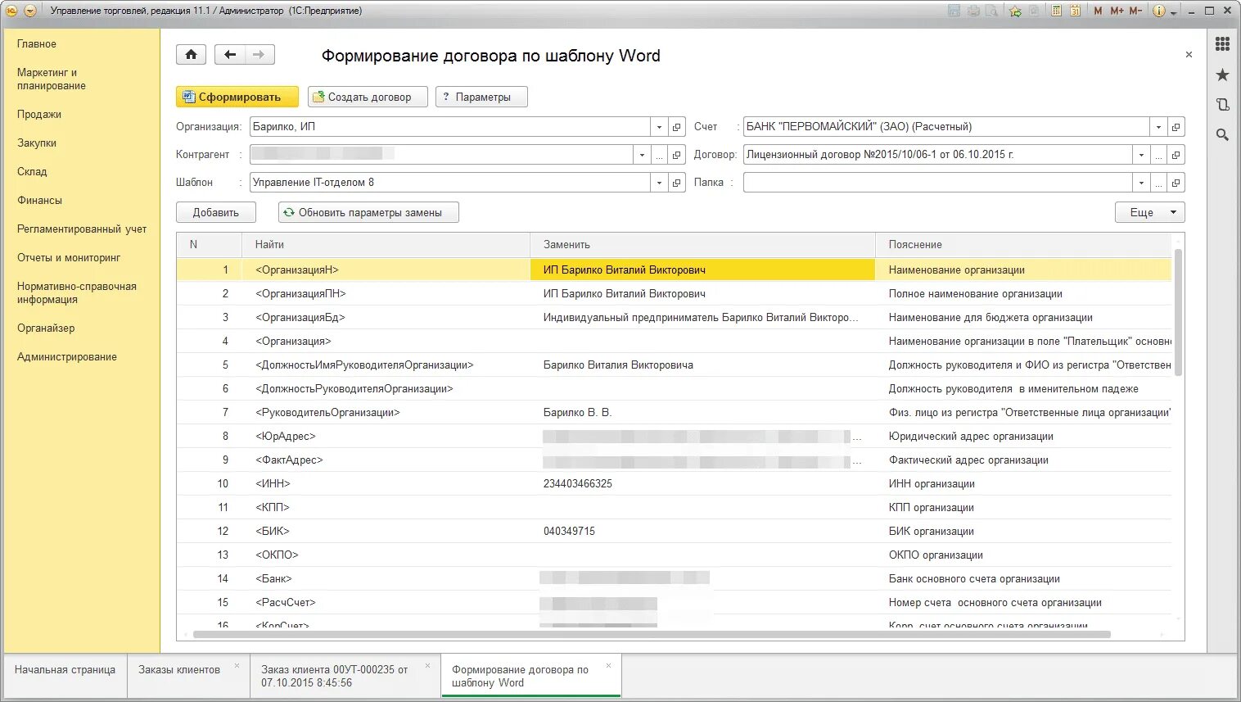Screen dimensions: 1241x702
Task: Click the Договор ellipsis select button
Action: click(1158, 155)
